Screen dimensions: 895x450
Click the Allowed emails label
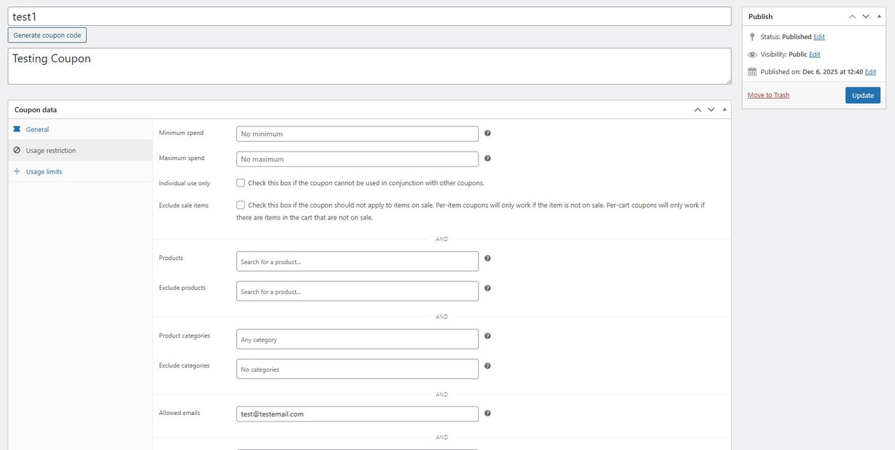[x=180, y=413]
